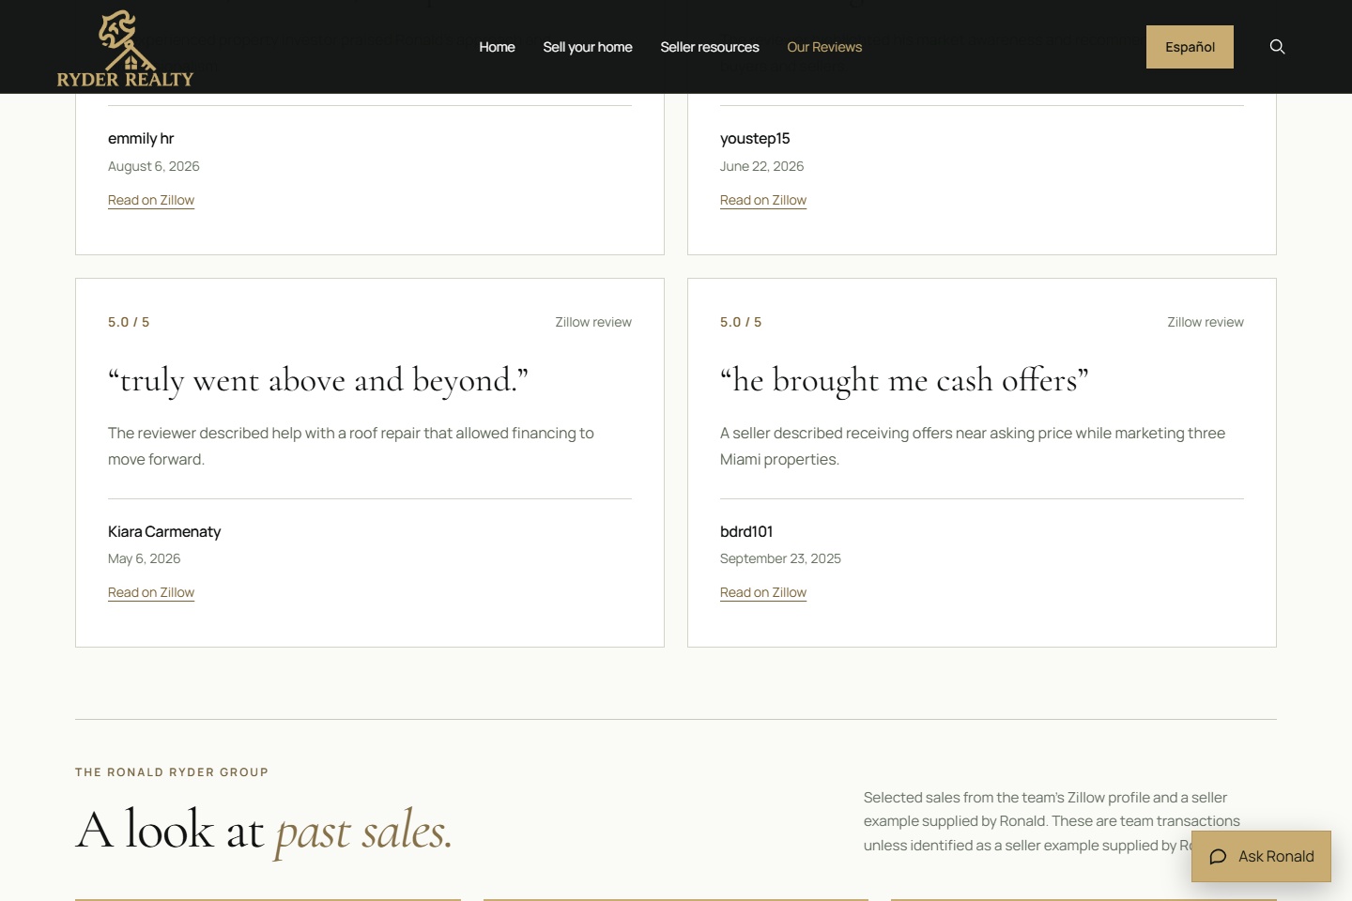Screen dimensions: 1352x901
Task: Click reviewer name youstep15
Action: 755,138
